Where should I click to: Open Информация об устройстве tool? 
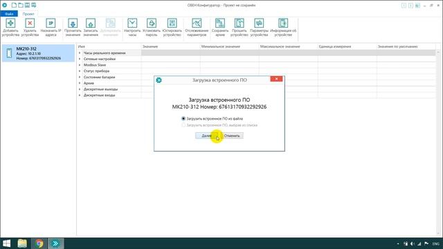coord(283,28)
